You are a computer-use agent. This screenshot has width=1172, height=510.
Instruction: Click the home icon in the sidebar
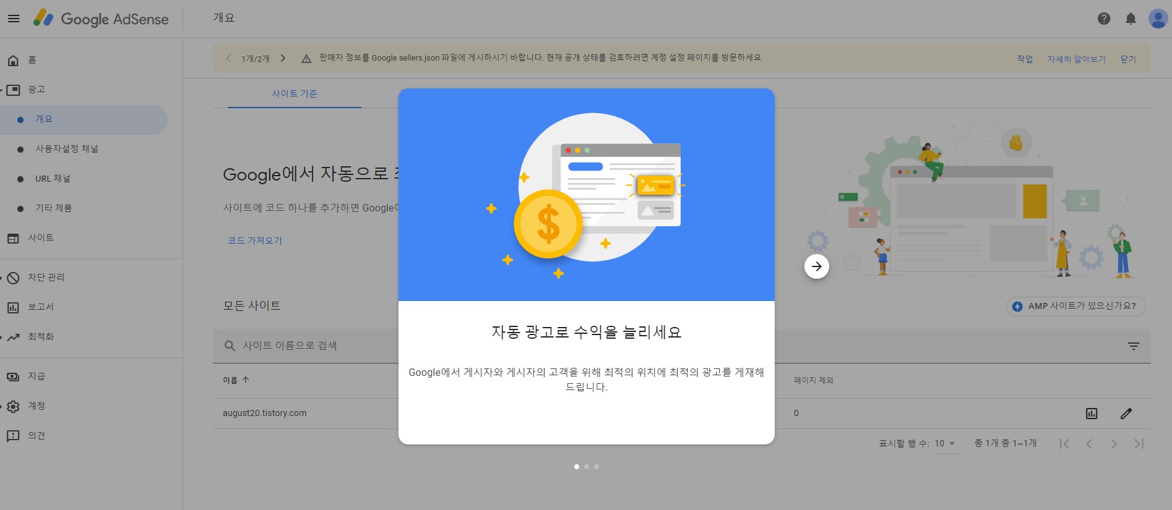point(13,60)
